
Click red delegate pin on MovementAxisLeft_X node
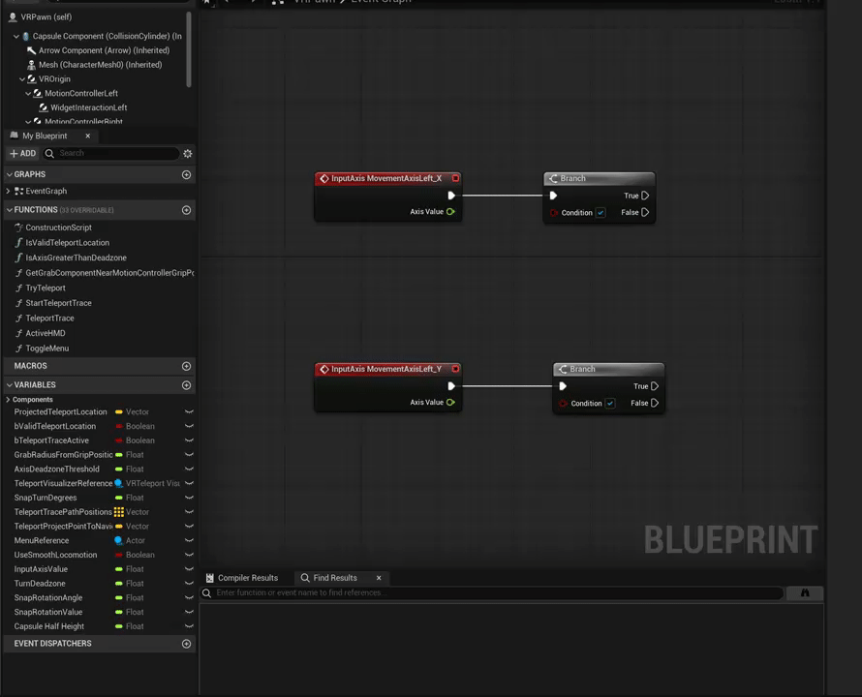(456, 178)
